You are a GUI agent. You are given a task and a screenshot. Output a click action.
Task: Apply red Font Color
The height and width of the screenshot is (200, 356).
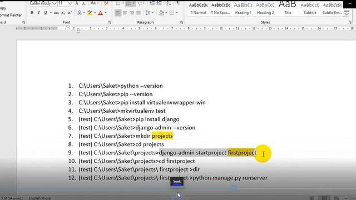[x=100, y=13]
